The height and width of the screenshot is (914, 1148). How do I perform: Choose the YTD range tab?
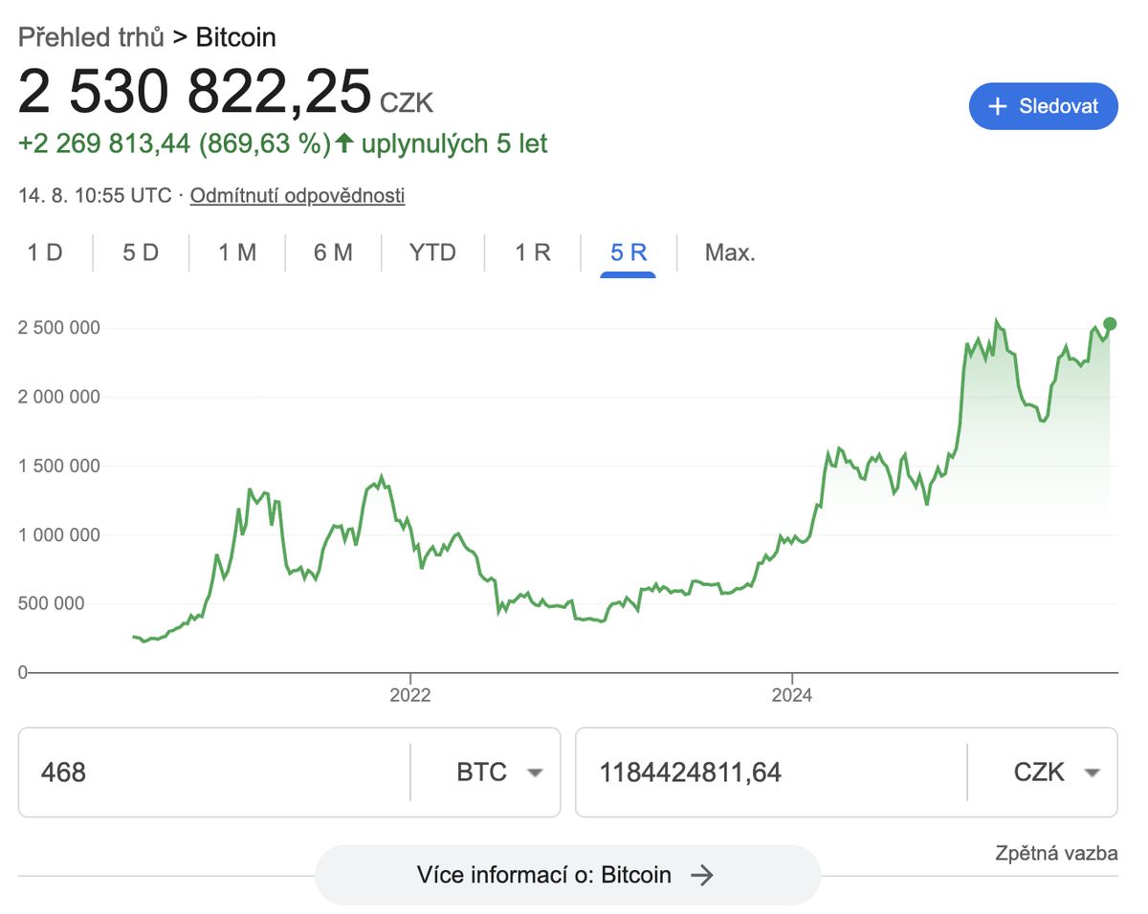click(432, 252)
